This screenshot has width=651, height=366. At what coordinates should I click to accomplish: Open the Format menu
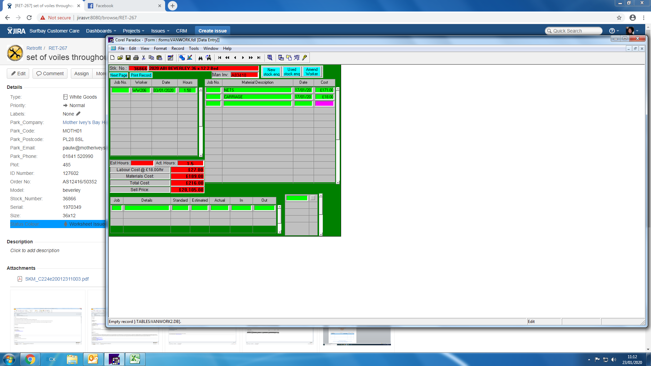[160, 48]
